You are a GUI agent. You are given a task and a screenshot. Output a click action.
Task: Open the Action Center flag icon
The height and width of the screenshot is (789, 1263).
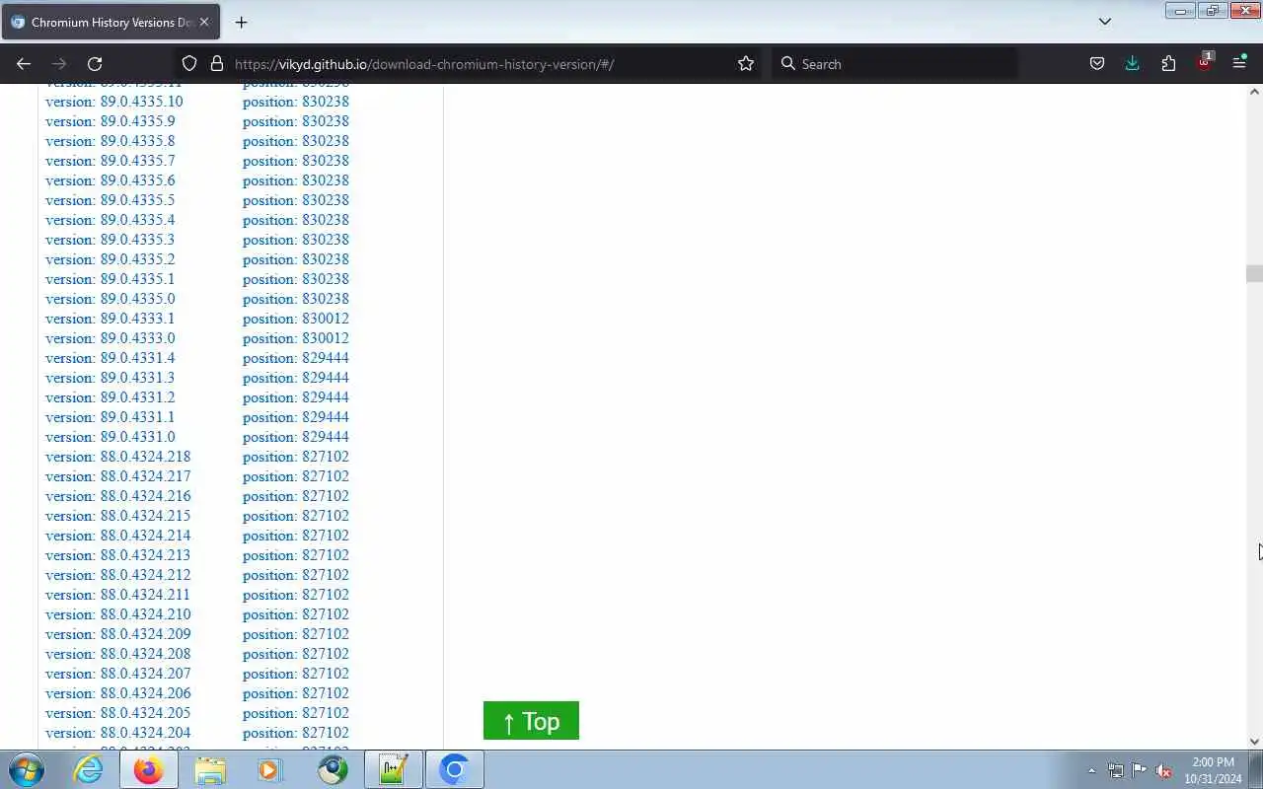pyautogui.click(x=1139, y=770)
